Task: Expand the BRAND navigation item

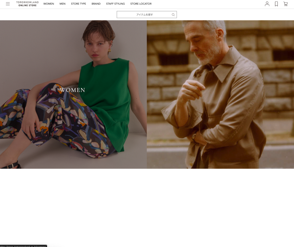Action: tap(96, 4)
